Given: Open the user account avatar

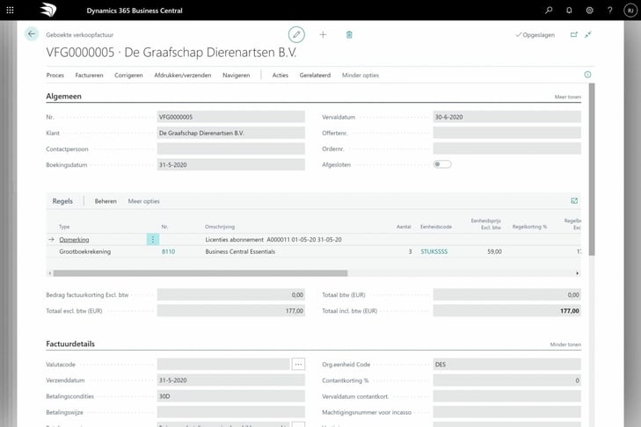Looking at the screenshot, I should pyautogui.click(x=630, y=11).
